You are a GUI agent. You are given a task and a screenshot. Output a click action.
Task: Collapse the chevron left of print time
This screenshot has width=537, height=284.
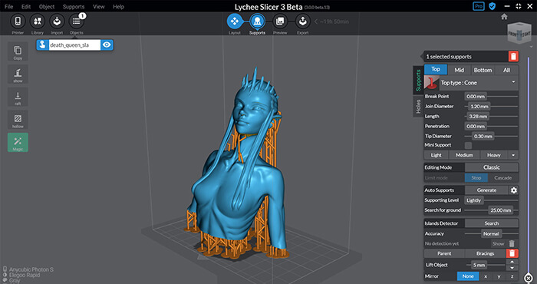(x=316, y=21)
